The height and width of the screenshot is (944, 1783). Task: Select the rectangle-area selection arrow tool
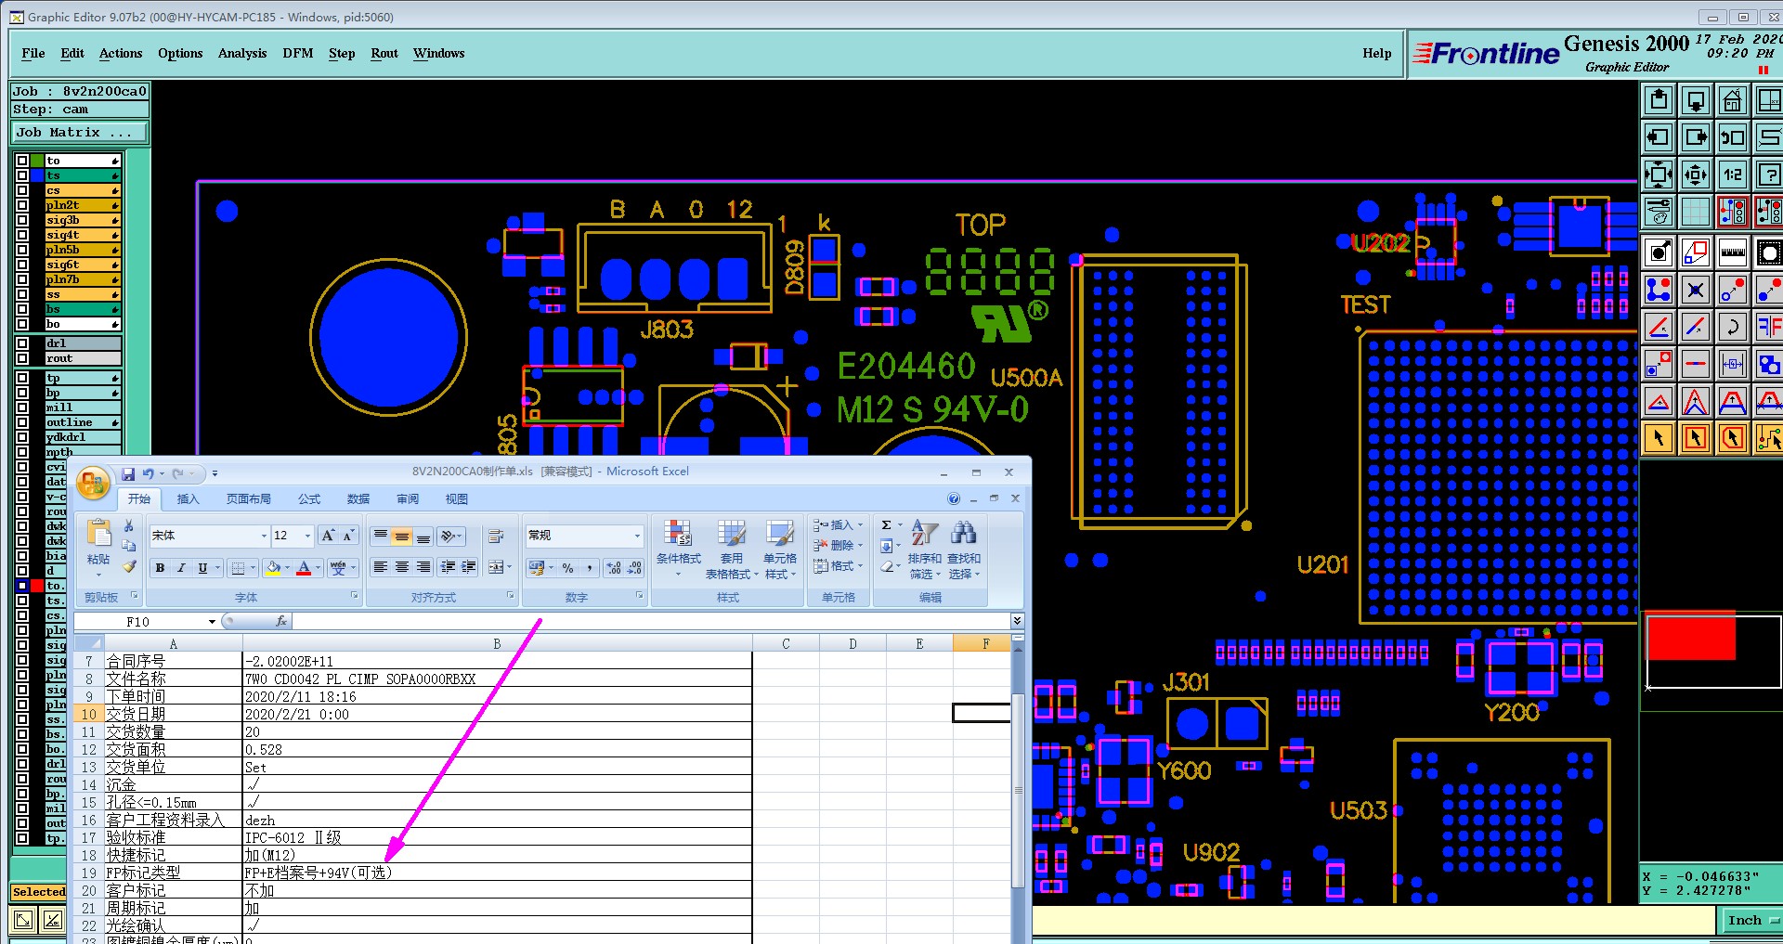pyautogui.click(x=1696, y=438)
